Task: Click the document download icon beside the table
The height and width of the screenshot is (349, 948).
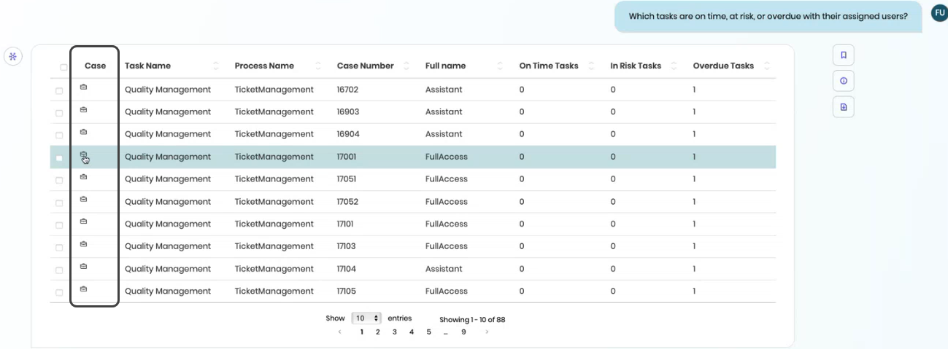Action: point(843,107)
